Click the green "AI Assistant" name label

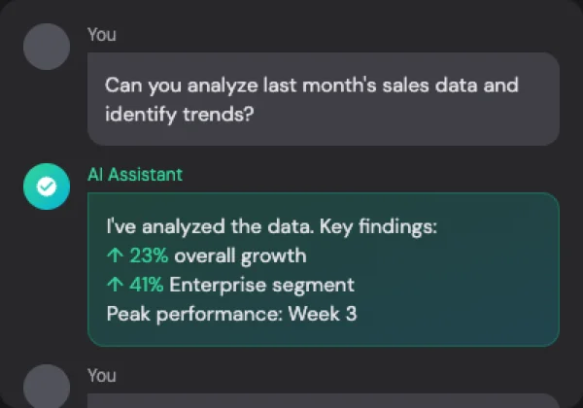click(135, 175)
